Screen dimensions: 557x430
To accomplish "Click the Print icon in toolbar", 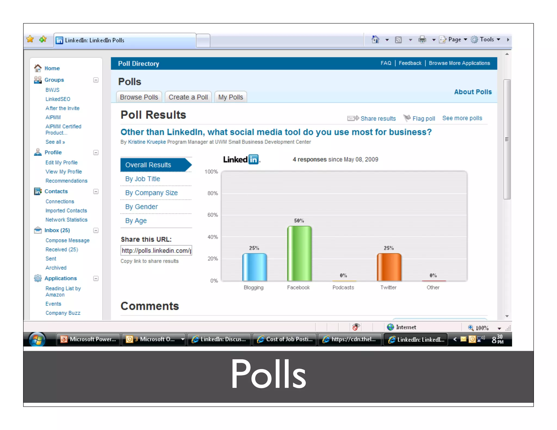I will [422, 40].
